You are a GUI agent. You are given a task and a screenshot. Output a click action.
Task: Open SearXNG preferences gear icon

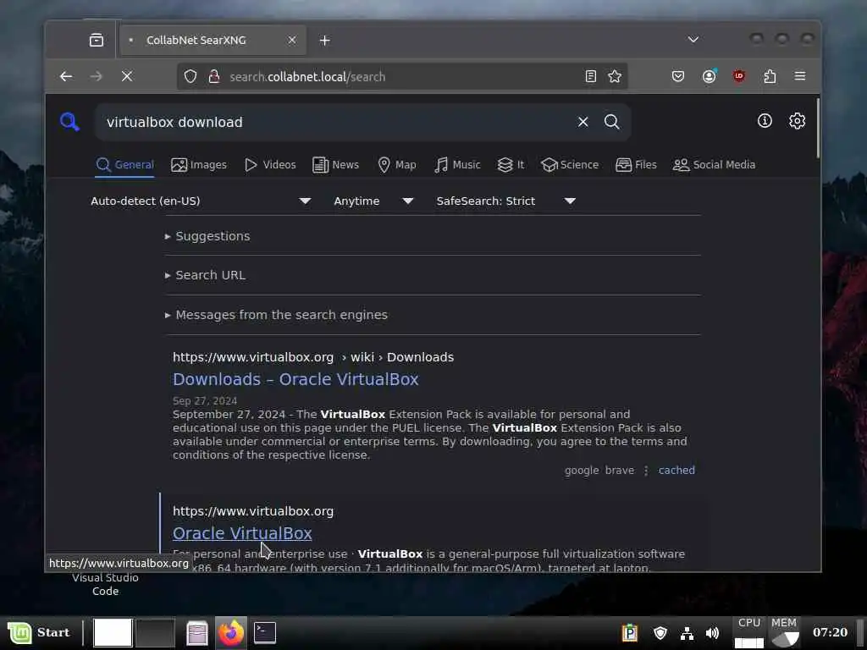point(797,120)
